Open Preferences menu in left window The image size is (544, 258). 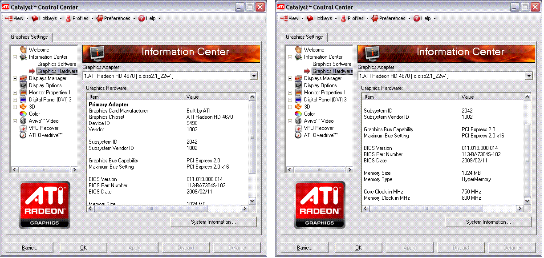pyautogui.click(x=116, y=18)
